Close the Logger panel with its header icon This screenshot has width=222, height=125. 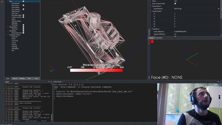pos(51,82)
